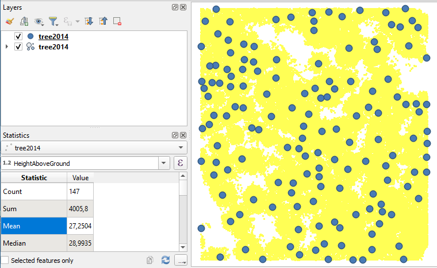
Task: Click the statistics options '...' button
Action: [181, 260]
